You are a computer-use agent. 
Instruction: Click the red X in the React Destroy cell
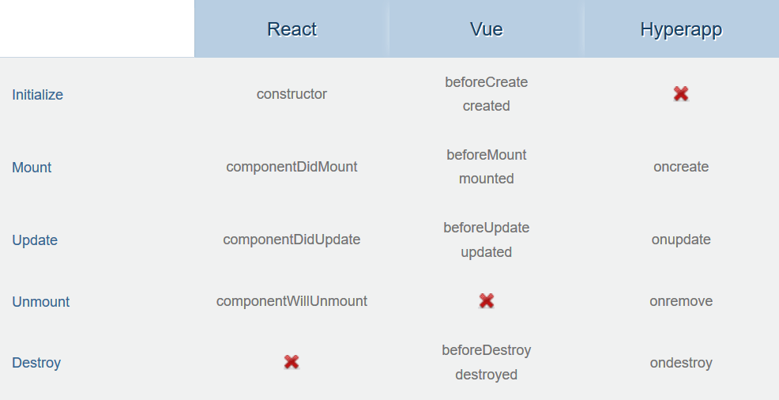coord(292,362)
